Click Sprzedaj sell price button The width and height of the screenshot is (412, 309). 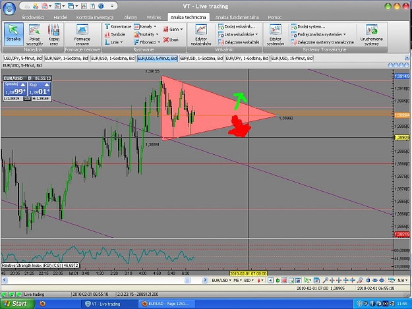pyautogui.click(x=15, y=89)
